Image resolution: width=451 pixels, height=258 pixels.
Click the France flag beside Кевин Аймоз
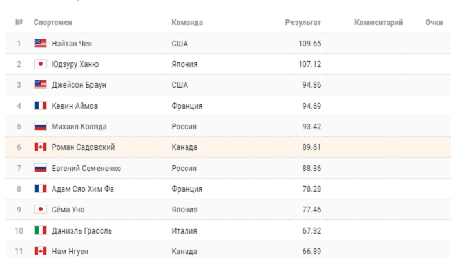pyautogui.click(x=41, y=106)
